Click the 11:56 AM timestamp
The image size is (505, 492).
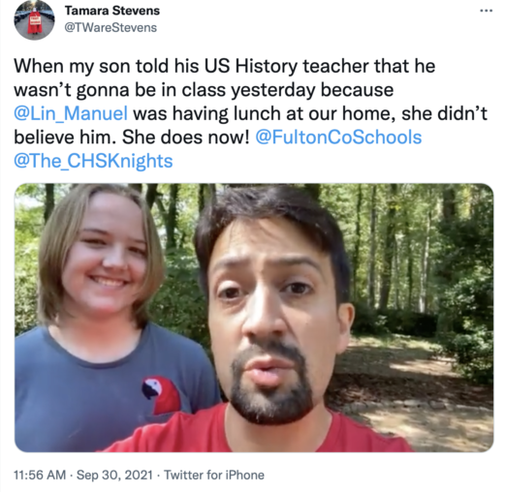40,475
